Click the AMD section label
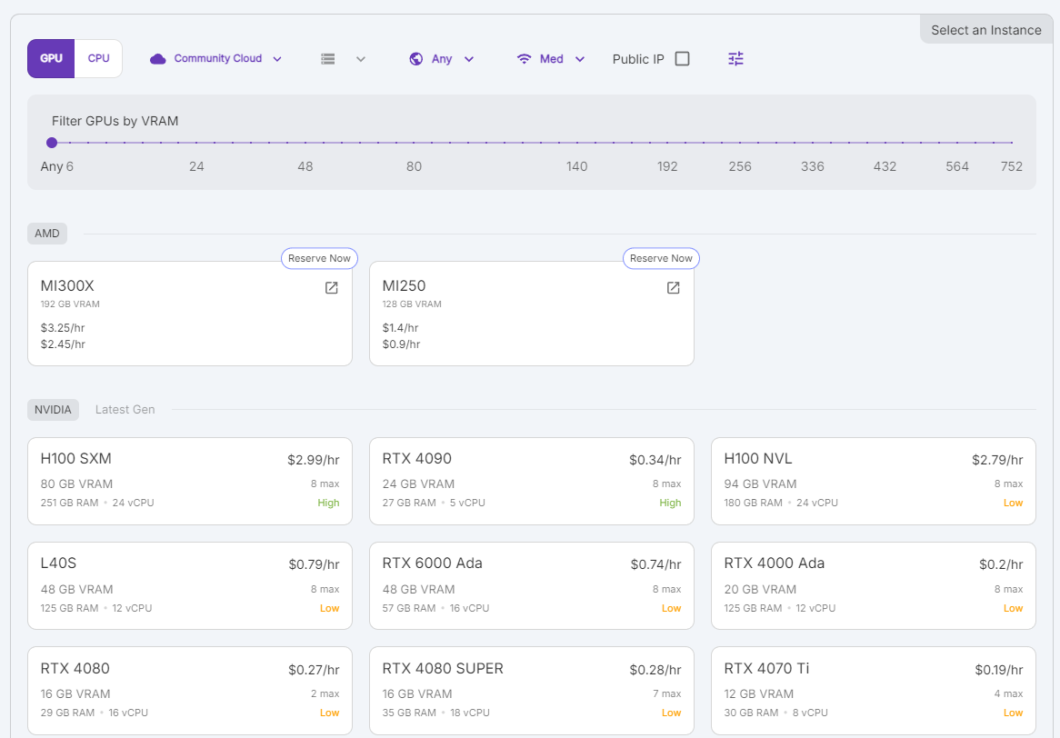Viewport: 1060px width, 738px height. tap(46, 233)
